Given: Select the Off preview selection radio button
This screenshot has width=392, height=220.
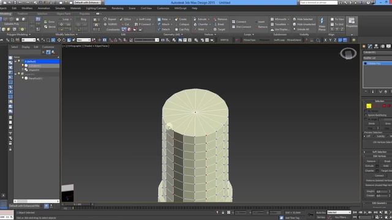Looking at the screenshot, I should 365,136.
